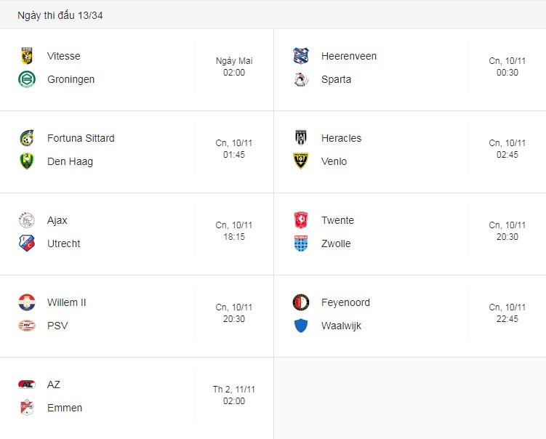Select the PSV team logo
Image resolution: width=546 pixels, height=439 pixels.
(x=27, y=326)
